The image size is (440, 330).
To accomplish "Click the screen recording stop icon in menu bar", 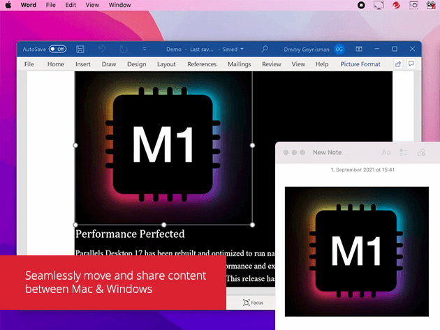I will click(x=361, y=5).
